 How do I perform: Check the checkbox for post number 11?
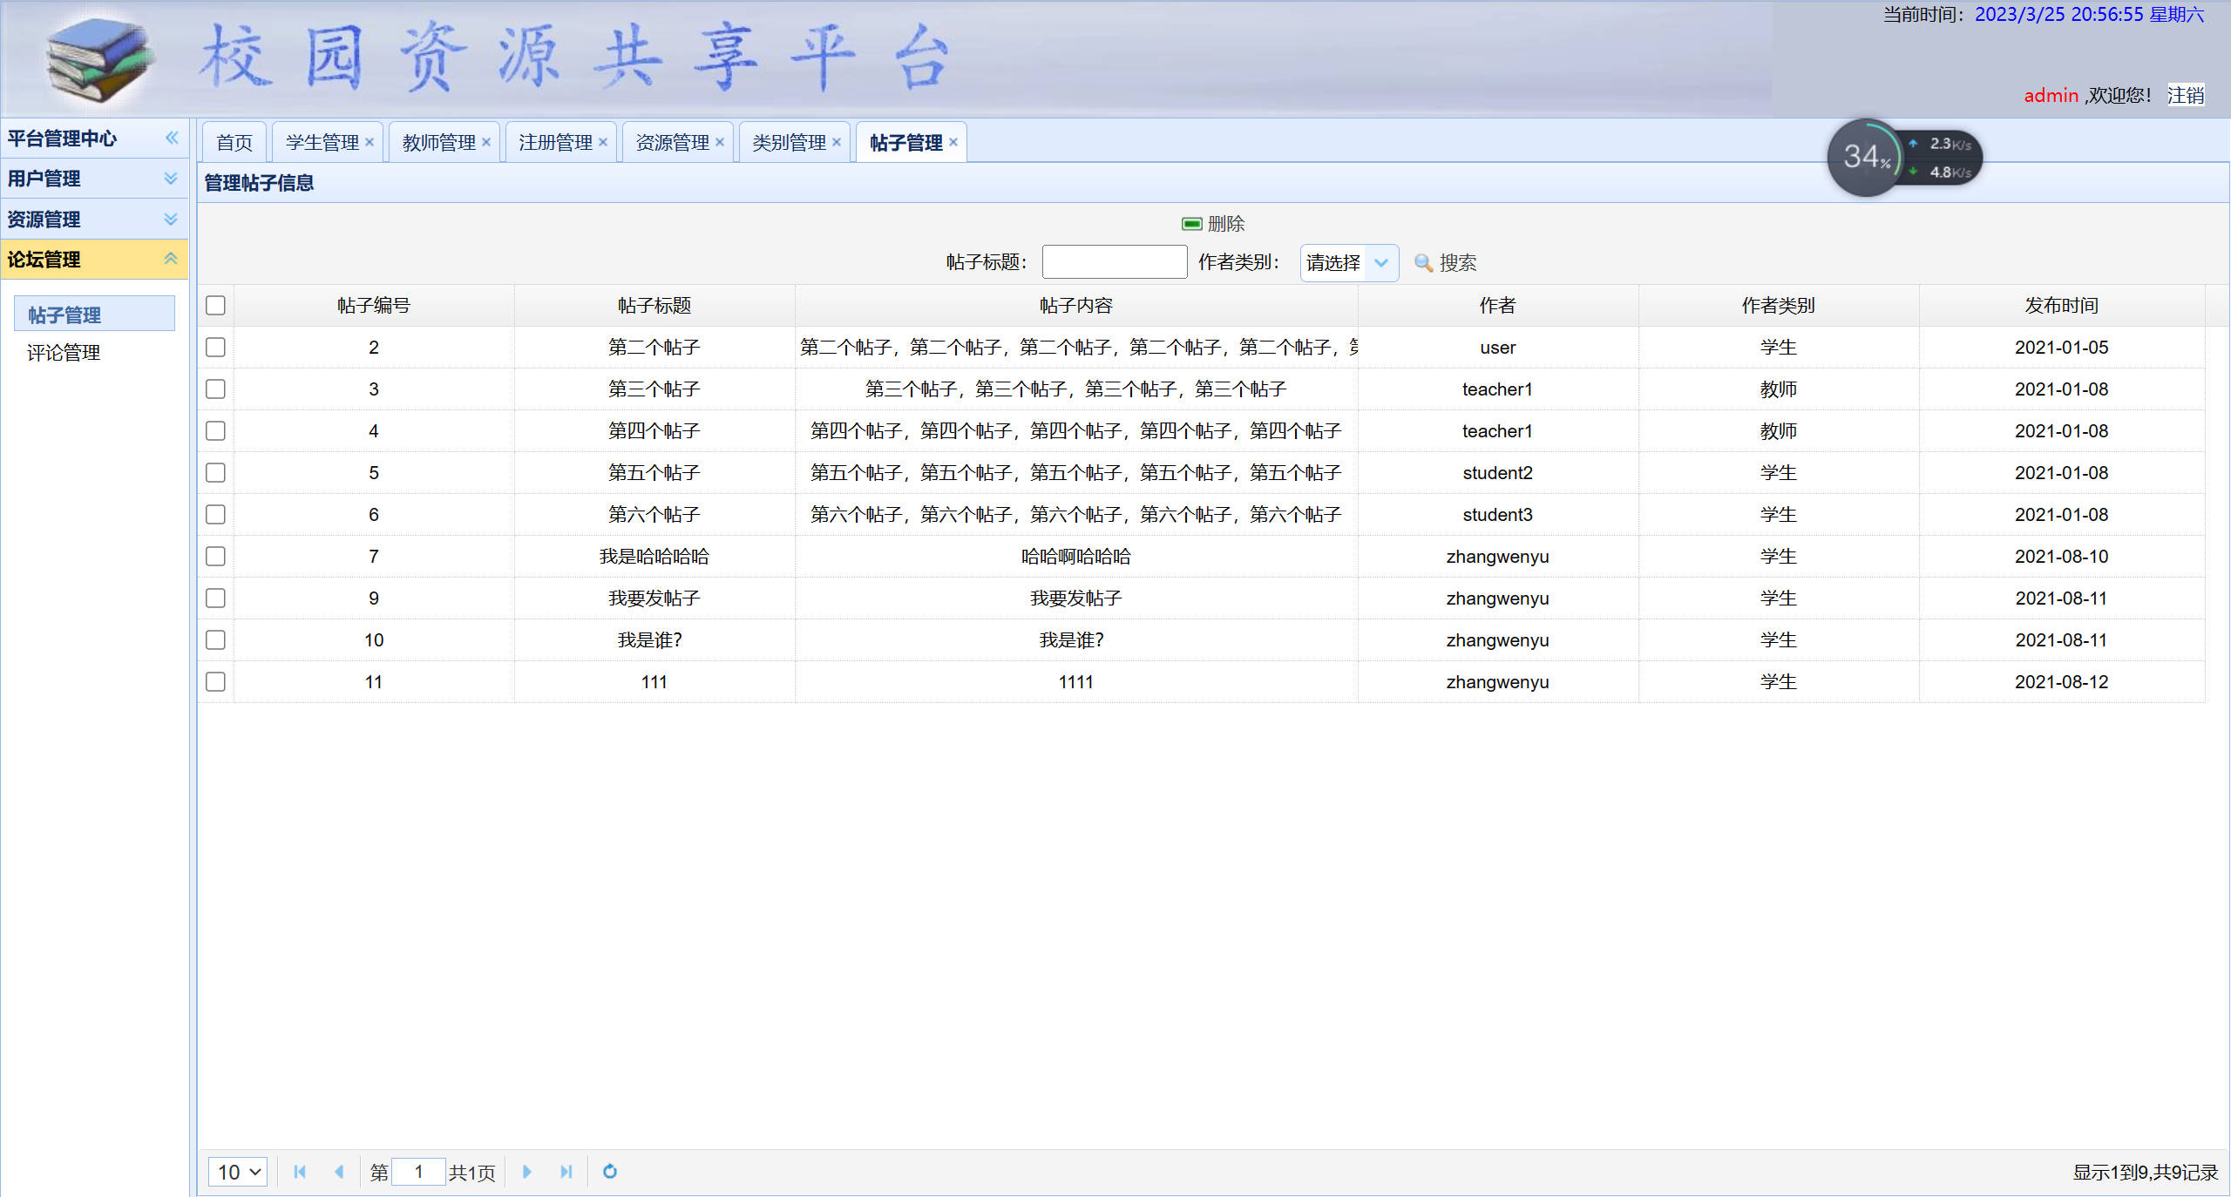214,681
